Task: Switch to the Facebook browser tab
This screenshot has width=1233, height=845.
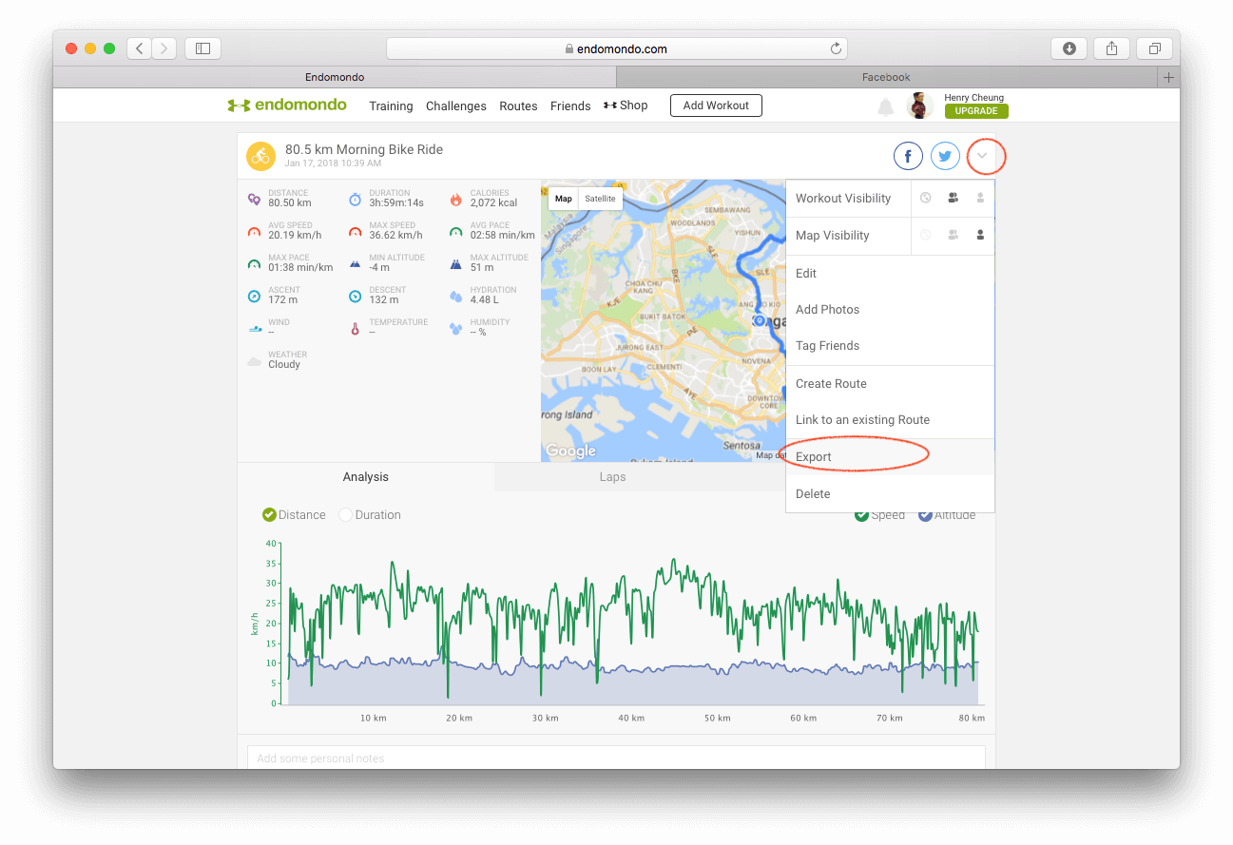Action: (886, 77)
